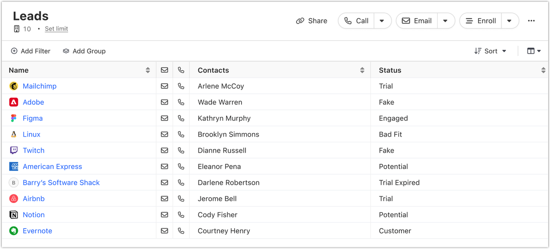Viewport: 550px width, 251px height.
Task: Expand the Enroll button dropdown arrow
Action: tap(509, 21)
